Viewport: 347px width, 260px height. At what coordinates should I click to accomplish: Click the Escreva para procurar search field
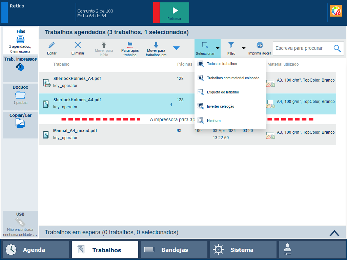point(302,48)
